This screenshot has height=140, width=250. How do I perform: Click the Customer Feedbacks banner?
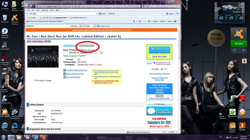coord(159,111)
